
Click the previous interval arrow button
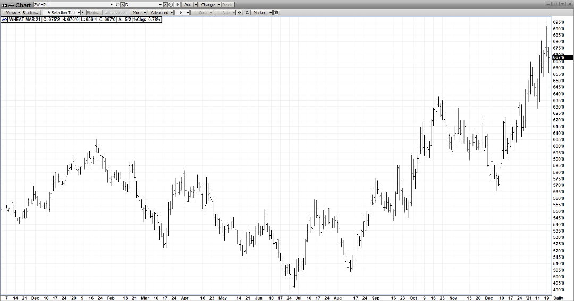(x=123, y=5)
